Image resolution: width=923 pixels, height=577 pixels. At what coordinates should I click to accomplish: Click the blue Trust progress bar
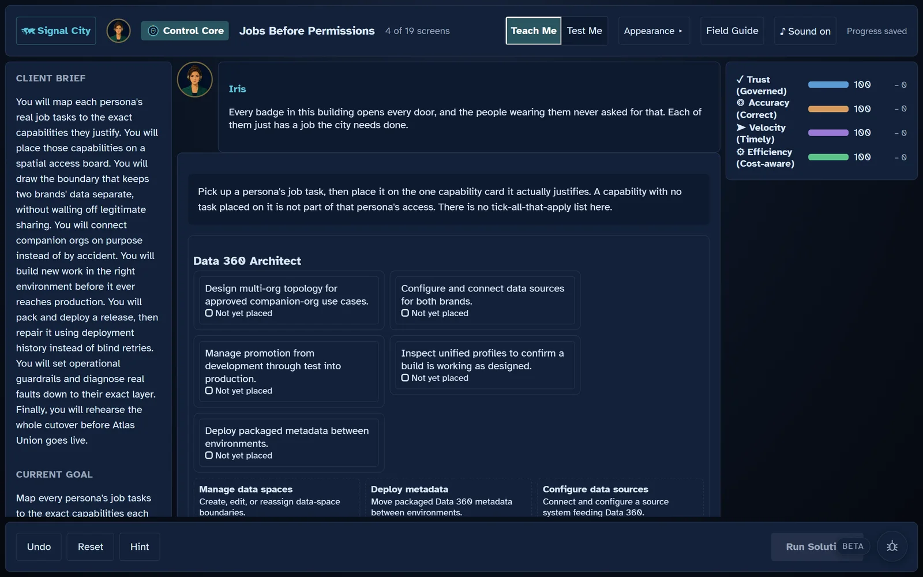(x=828, y=85)
